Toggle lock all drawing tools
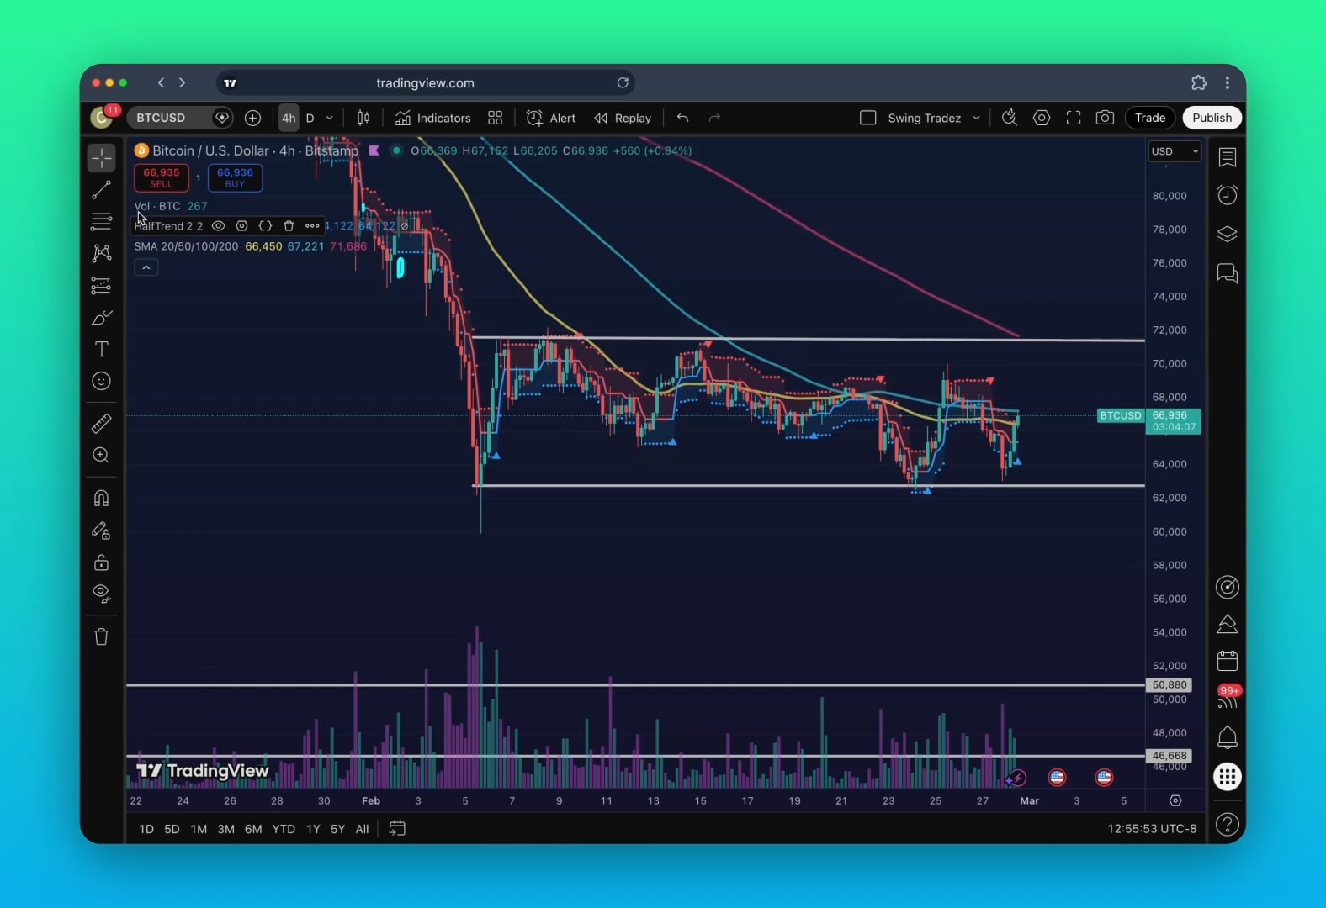 pyautogui.click(x=101, y=562)
